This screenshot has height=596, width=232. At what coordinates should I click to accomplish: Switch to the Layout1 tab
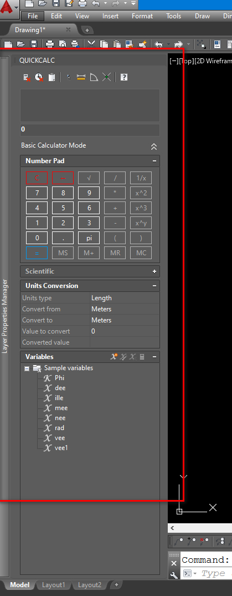click(x=54, y=585)
